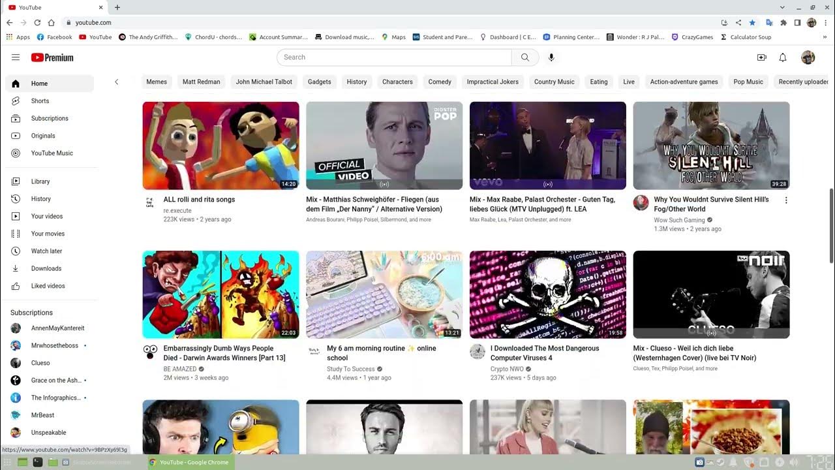Open Chrome extensions puzzle icon
This screenshot has height=470, width=835.
[x=783, y=22]
